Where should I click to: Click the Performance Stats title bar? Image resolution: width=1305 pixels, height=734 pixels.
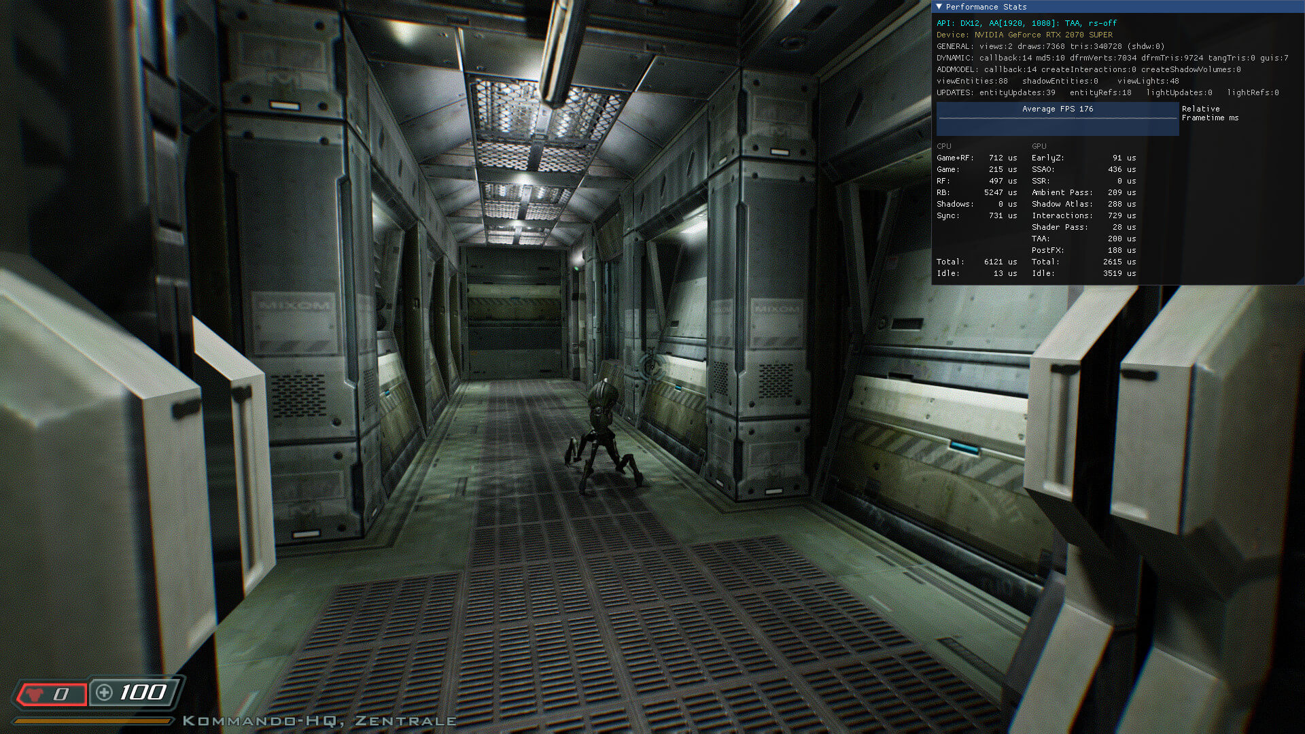point(986,7)
